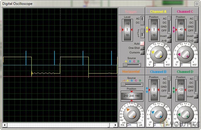Click Channel C Position thumbwheel
Screen dimensions: 201x130
pos(181,30)
